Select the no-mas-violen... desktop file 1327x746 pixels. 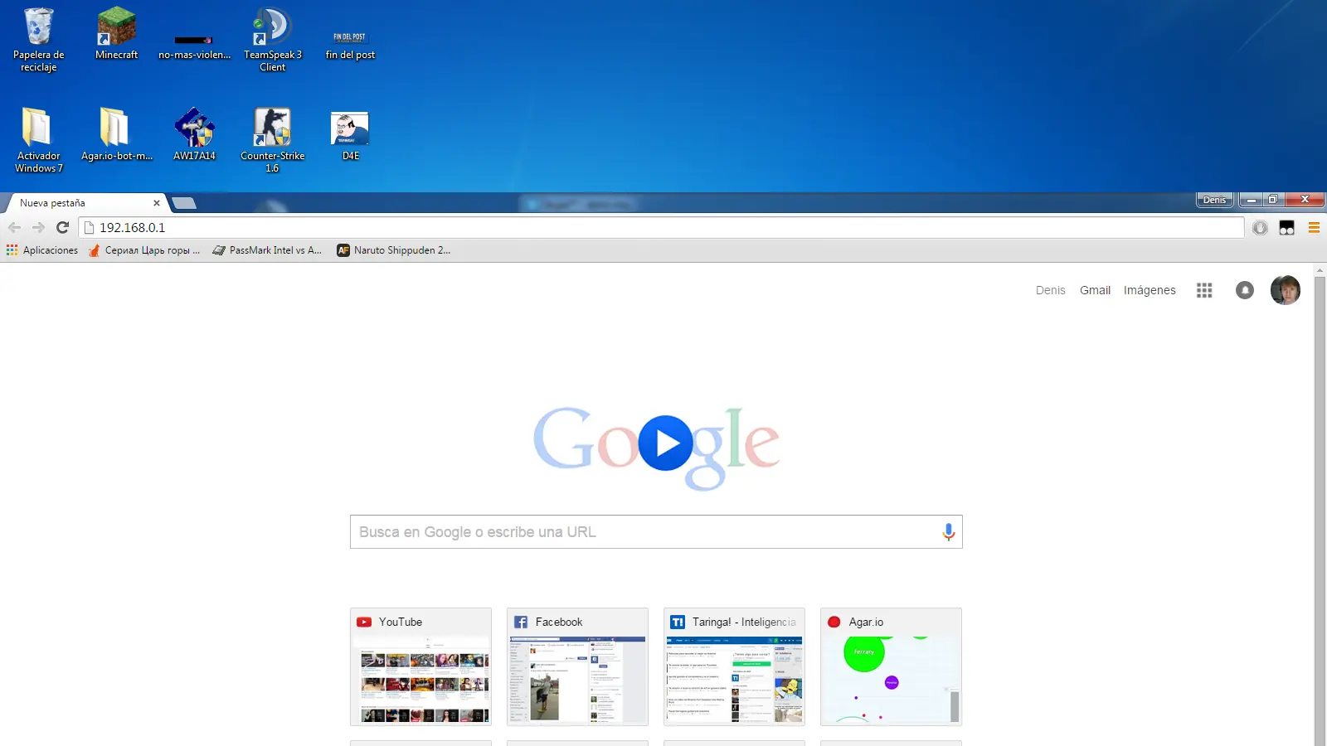194,47
